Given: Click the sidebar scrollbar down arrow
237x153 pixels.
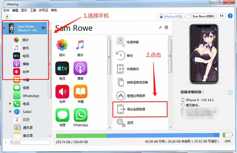Looking at the screenshot, I should 50,136.
